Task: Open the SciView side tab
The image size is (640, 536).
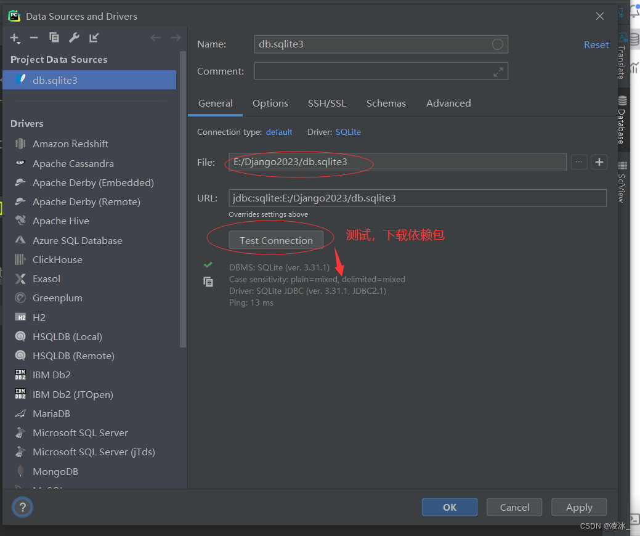Action: click(622, 182)
